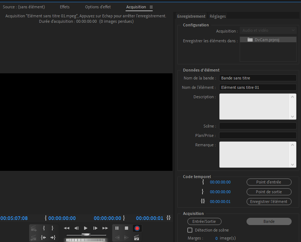The height and width of the screenshot is (242, 301).
Task: Go to In point icon
Action: click(x=44, y=237)
